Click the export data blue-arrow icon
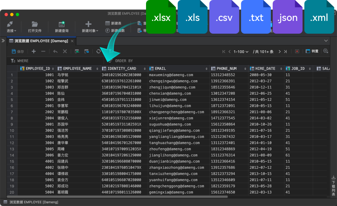 point(87,51)
